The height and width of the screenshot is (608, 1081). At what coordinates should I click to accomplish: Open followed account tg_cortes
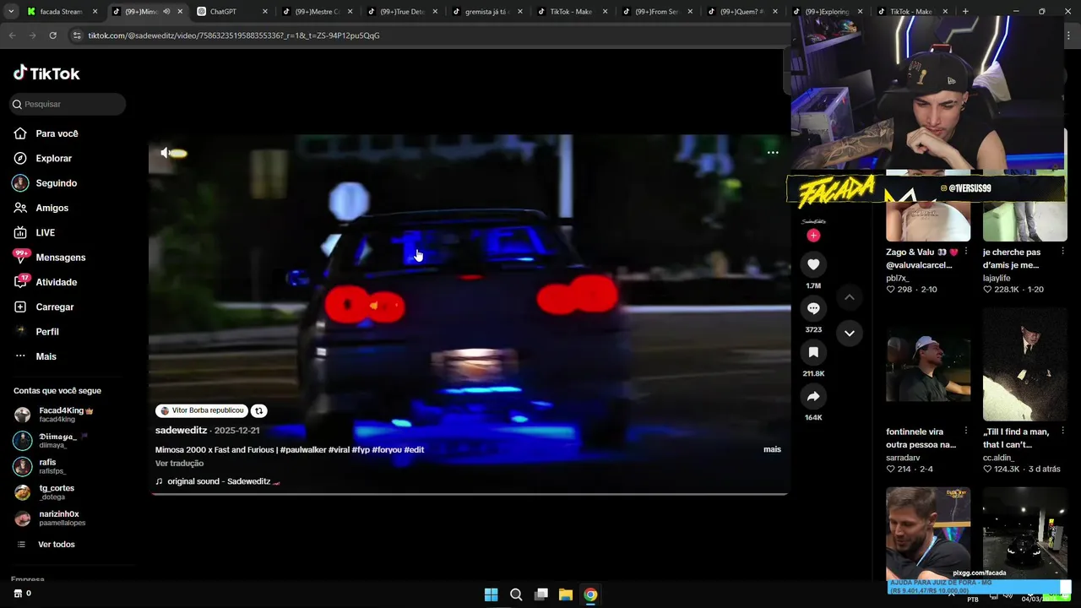tap(56, 492)
